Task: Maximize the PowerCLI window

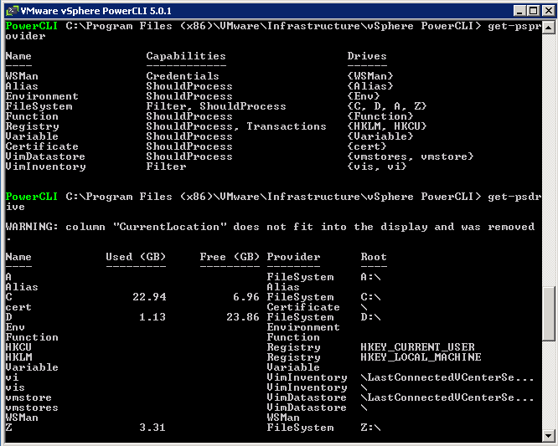Action: pos(533,11)
